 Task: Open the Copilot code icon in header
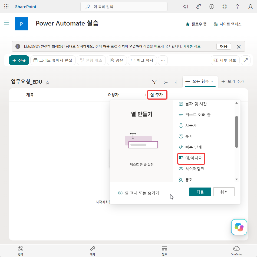[212, 7]
